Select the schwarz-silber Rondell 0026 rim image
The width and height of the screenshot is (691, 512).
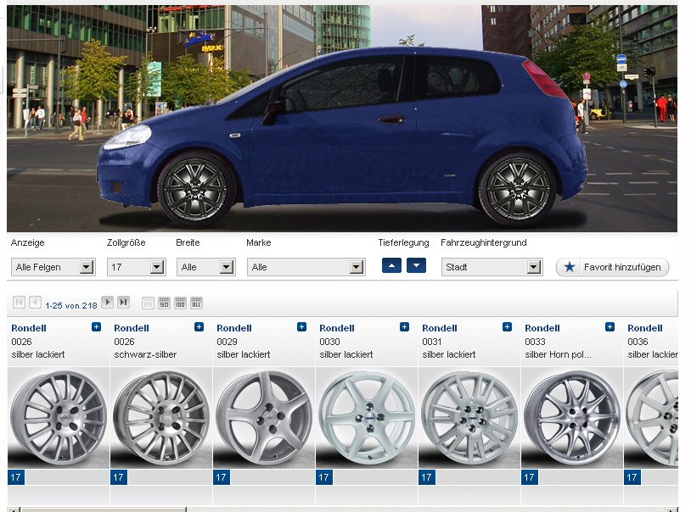160,417
